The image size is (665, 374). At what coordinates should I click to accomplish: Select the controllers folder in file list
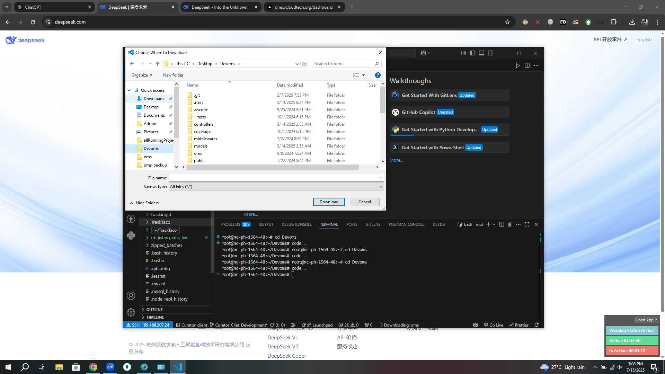pos(204,124)
